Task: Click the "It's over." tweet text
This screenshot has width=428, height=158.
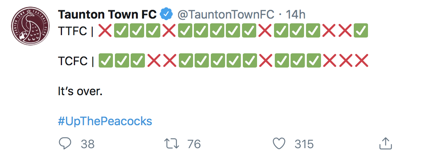Action: point(80,91)
